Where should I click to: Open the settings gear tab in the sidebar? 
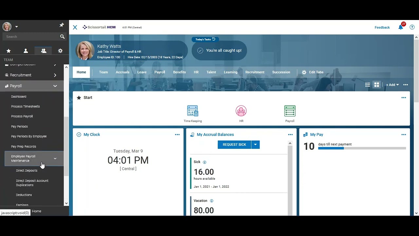tap(60, 51)
